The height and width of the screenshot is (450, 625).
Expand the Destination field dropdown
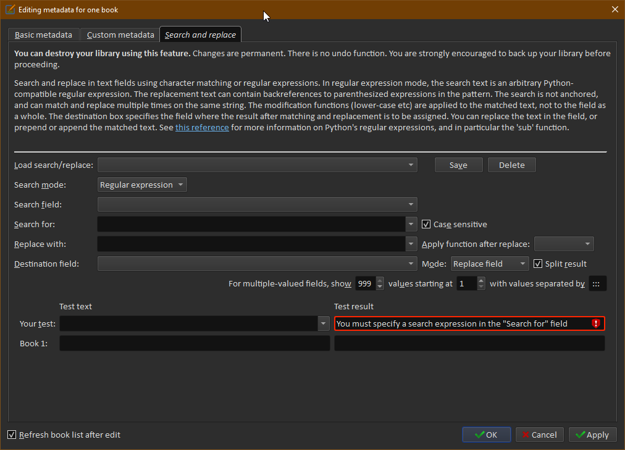(x=258, y=264)
